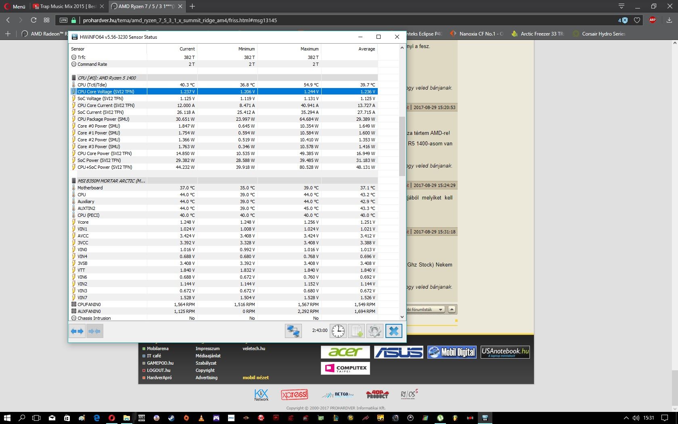Open the Windows Start menu
The width and height of the screenshot is (678, 424).
(7, 418)
